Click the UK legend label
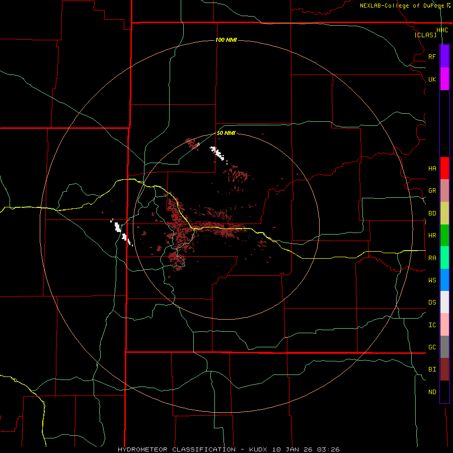This screenshot has width=453, height=453. (432, 79)
